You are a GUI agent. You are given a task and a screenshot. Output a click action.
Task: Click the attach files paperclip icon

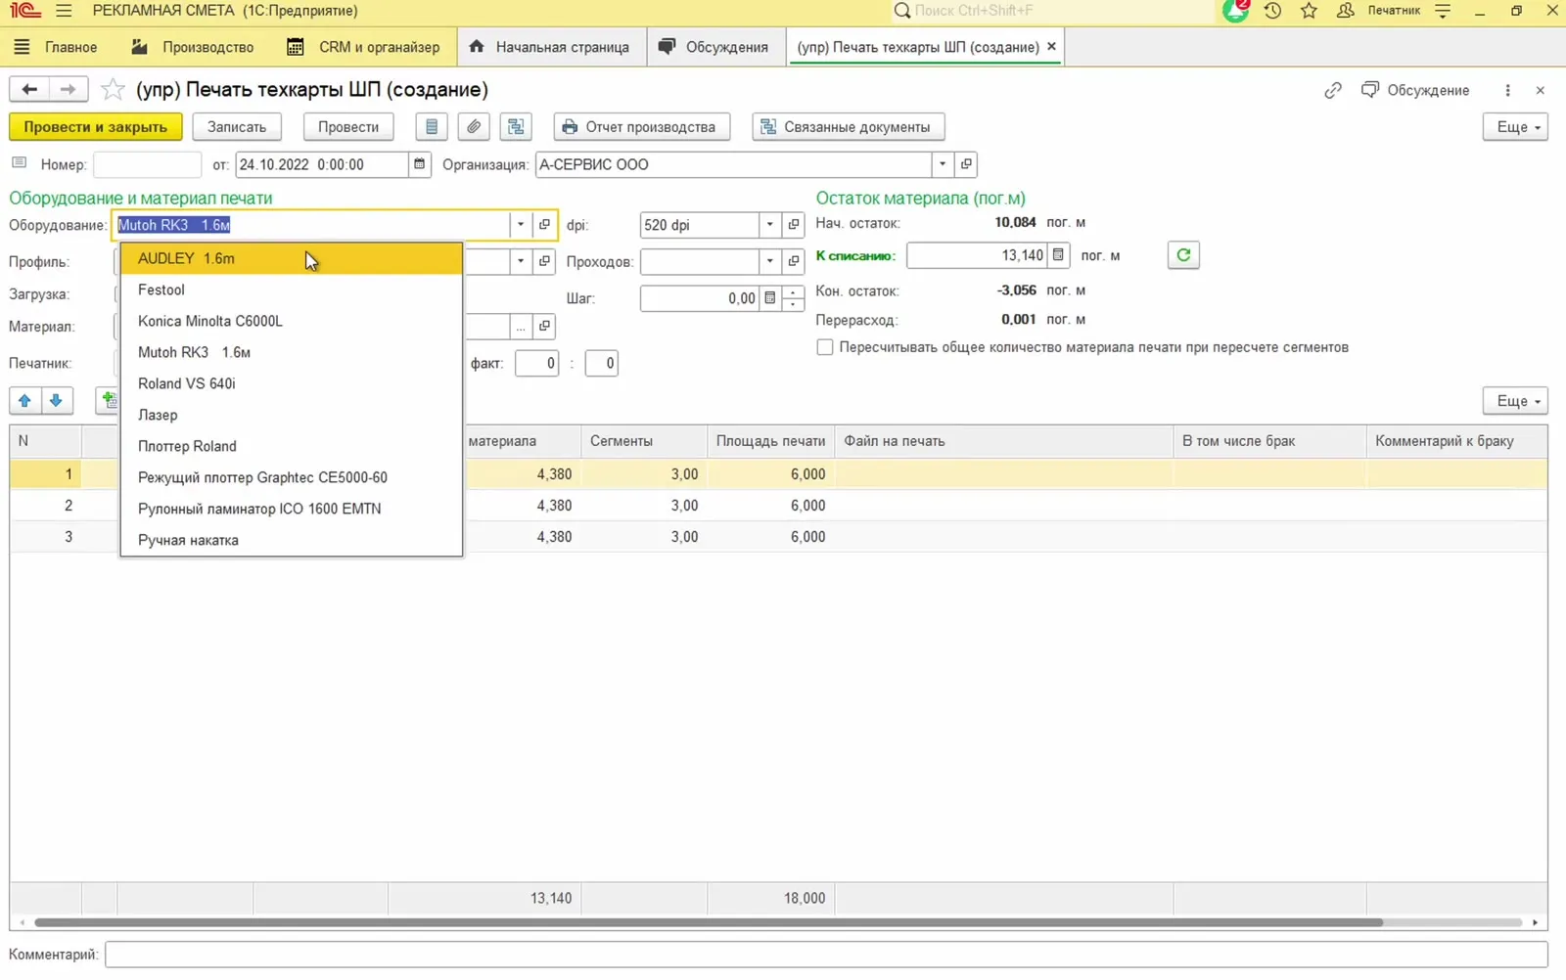(x=474, y=127)
